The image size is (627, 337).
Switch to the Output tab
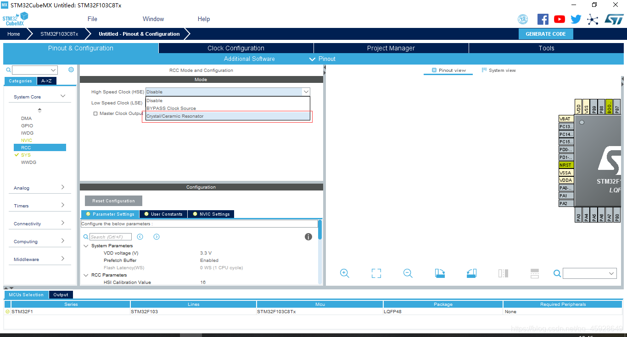click(61, 295)
